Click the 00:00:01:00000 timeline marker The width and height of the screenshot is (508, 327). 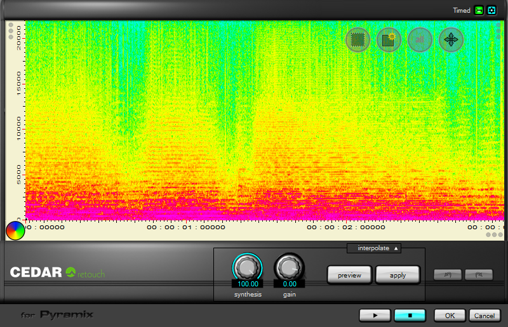186,227
